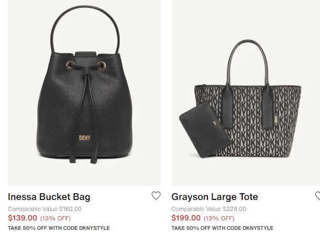Select Comparable Value $160.00 text
Viewport: 320px width, 233px height.
[x=45, y=209]
